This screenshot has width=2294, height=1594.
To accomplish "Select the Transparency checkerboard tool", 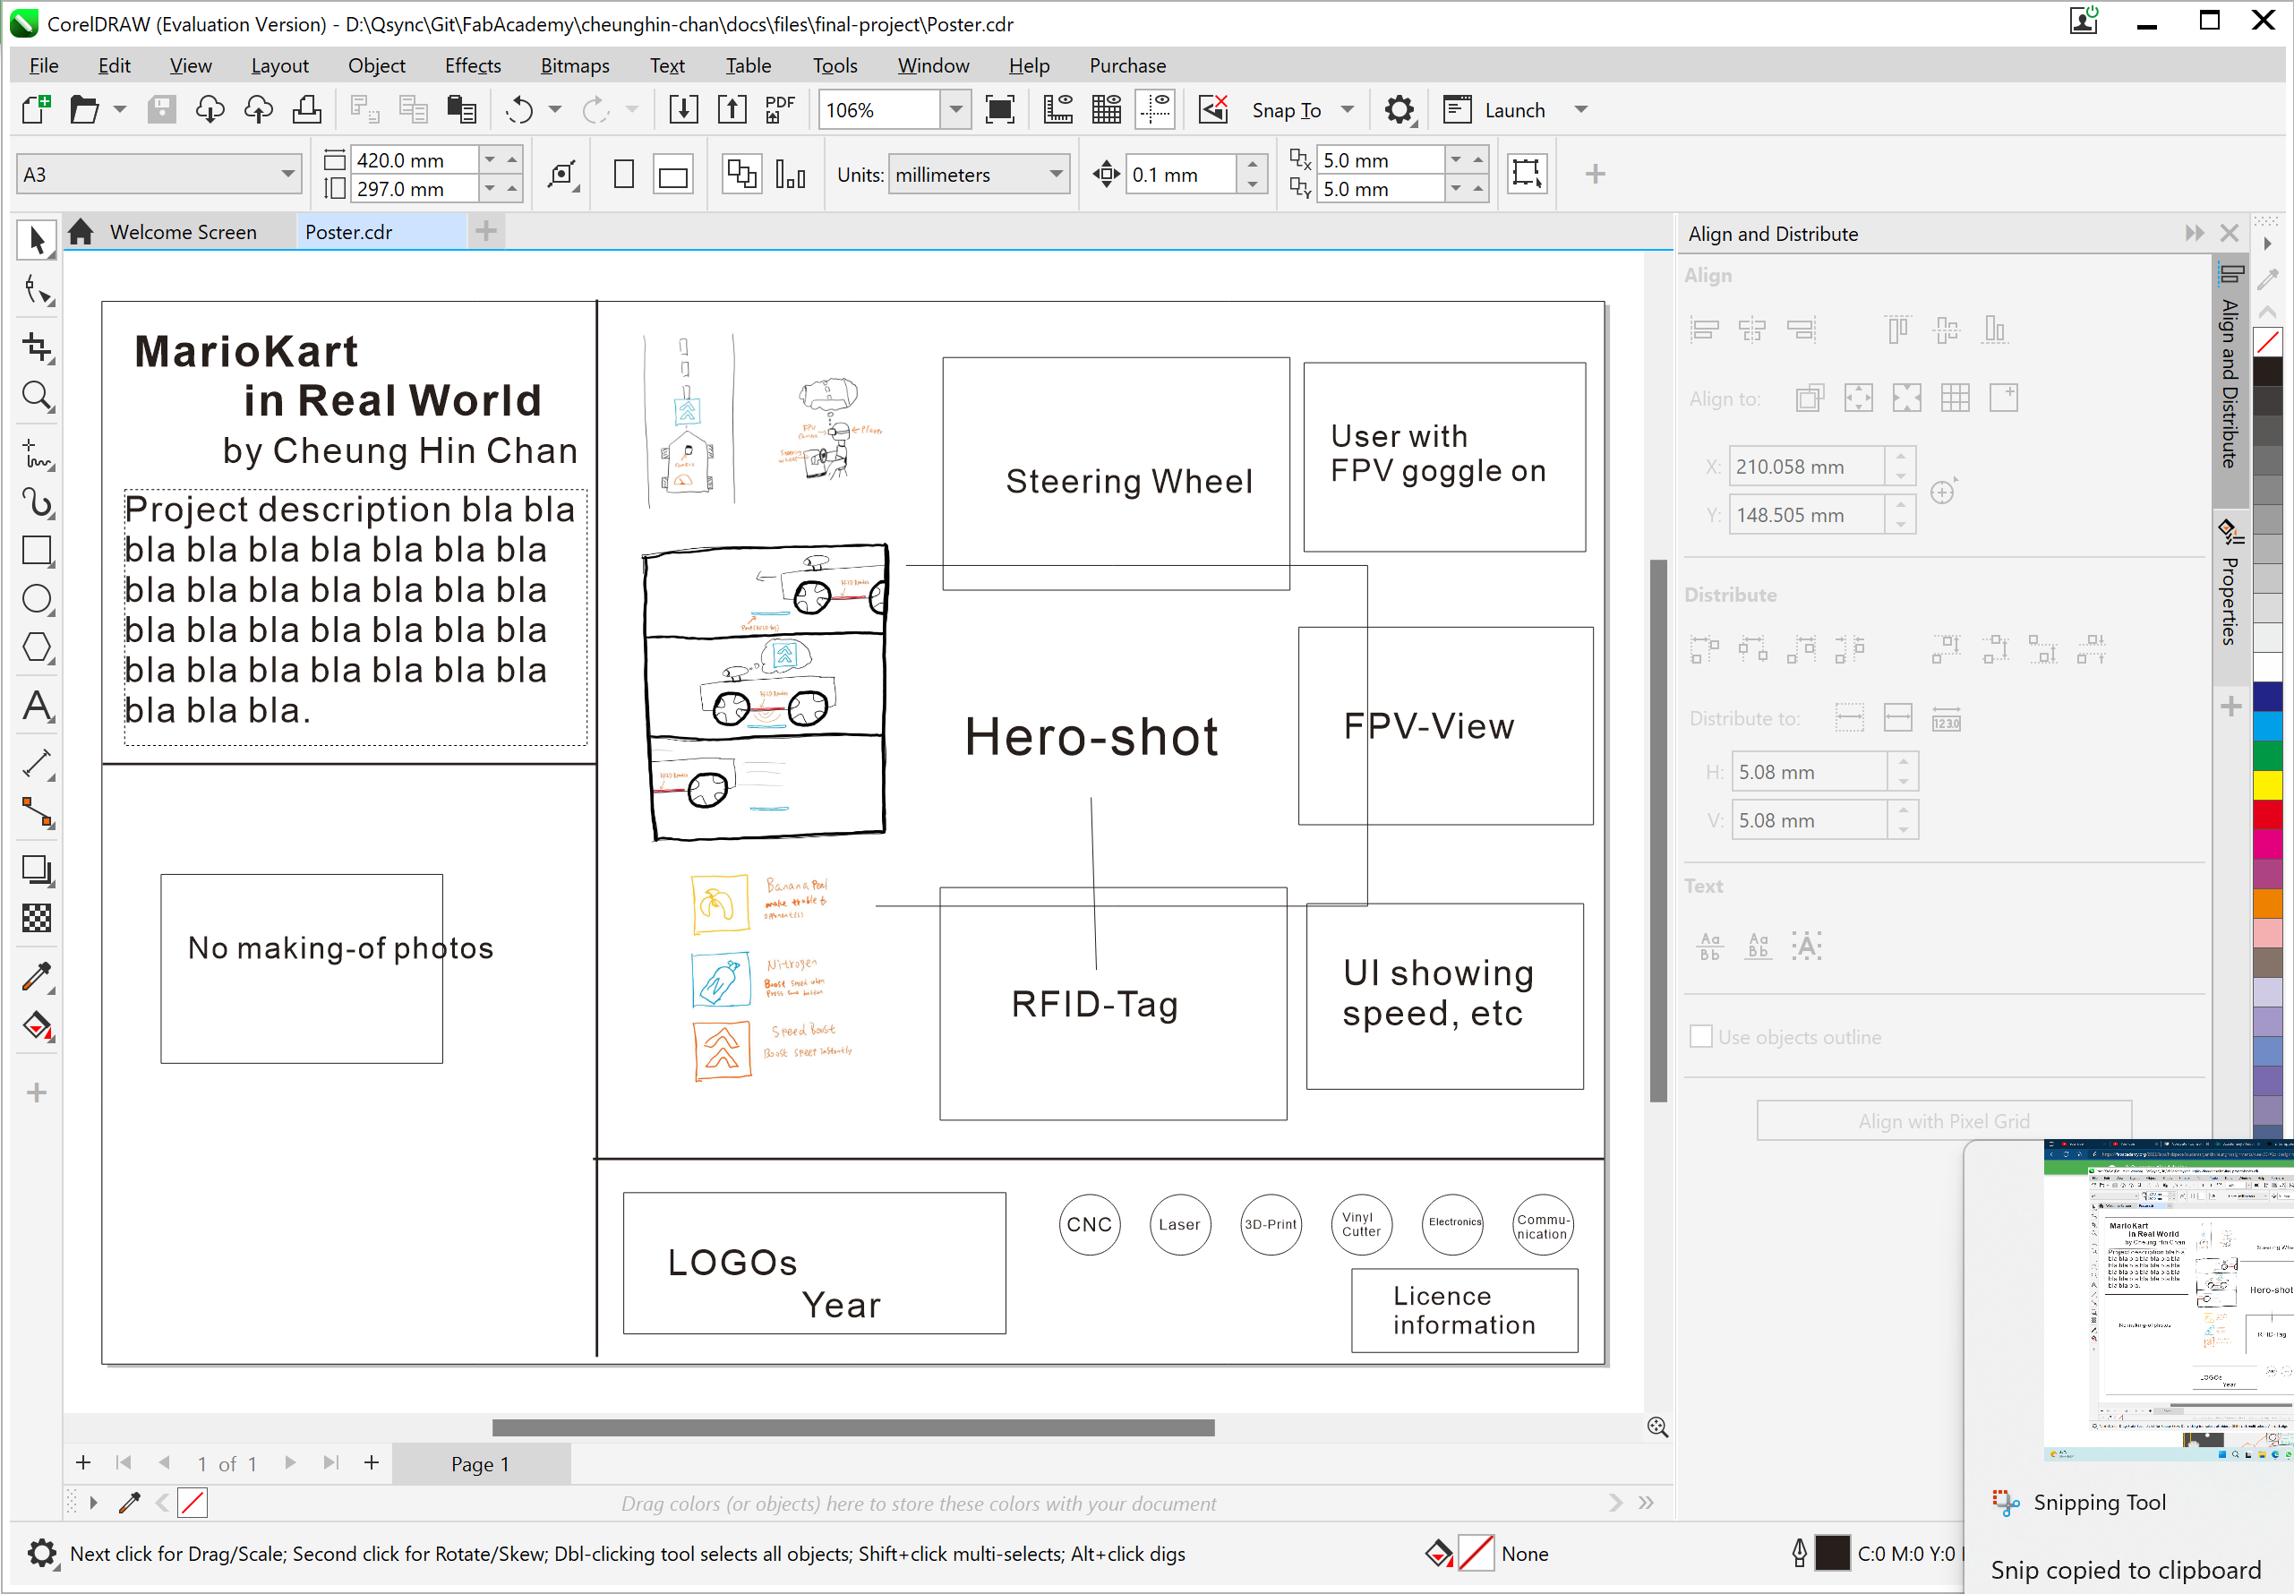I will (37, 918).
